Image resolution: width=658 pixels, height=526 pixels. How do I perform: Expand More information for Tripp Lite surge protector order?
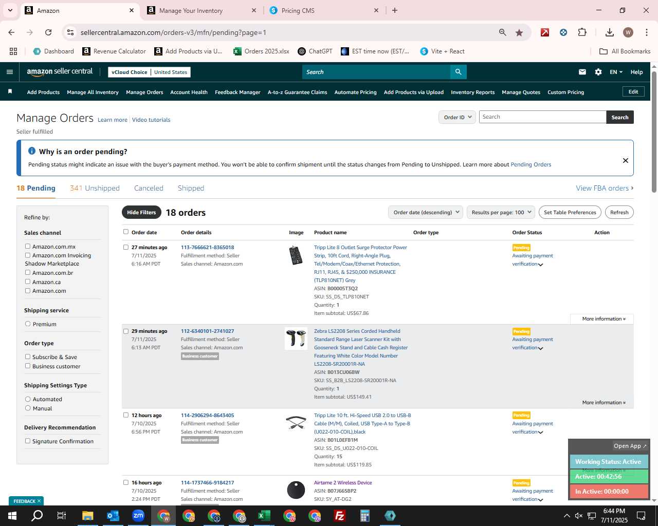pyautogui.click(x=604, y=319)
